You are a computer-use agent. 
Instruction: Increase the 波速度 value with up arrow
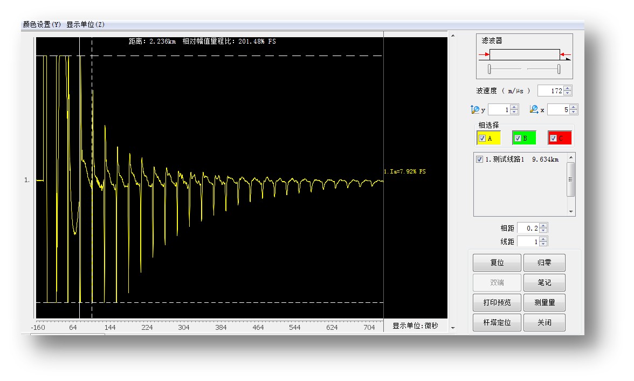(x=568, y=88)
